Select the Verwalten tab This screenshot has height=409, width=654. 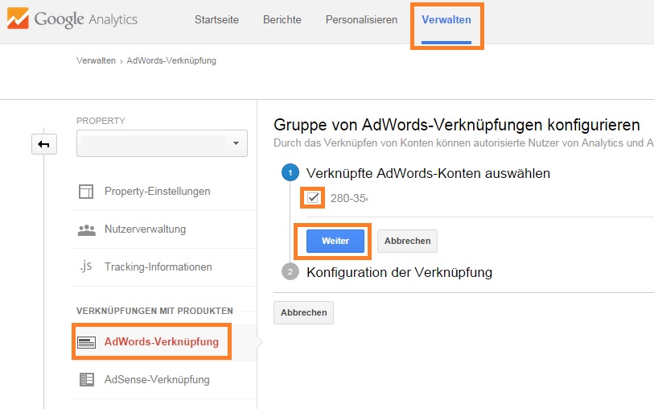tap(446, 19)
